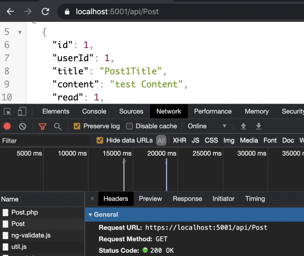
Task: Toggle the device toolbar icon
Action: click(22, 112)
